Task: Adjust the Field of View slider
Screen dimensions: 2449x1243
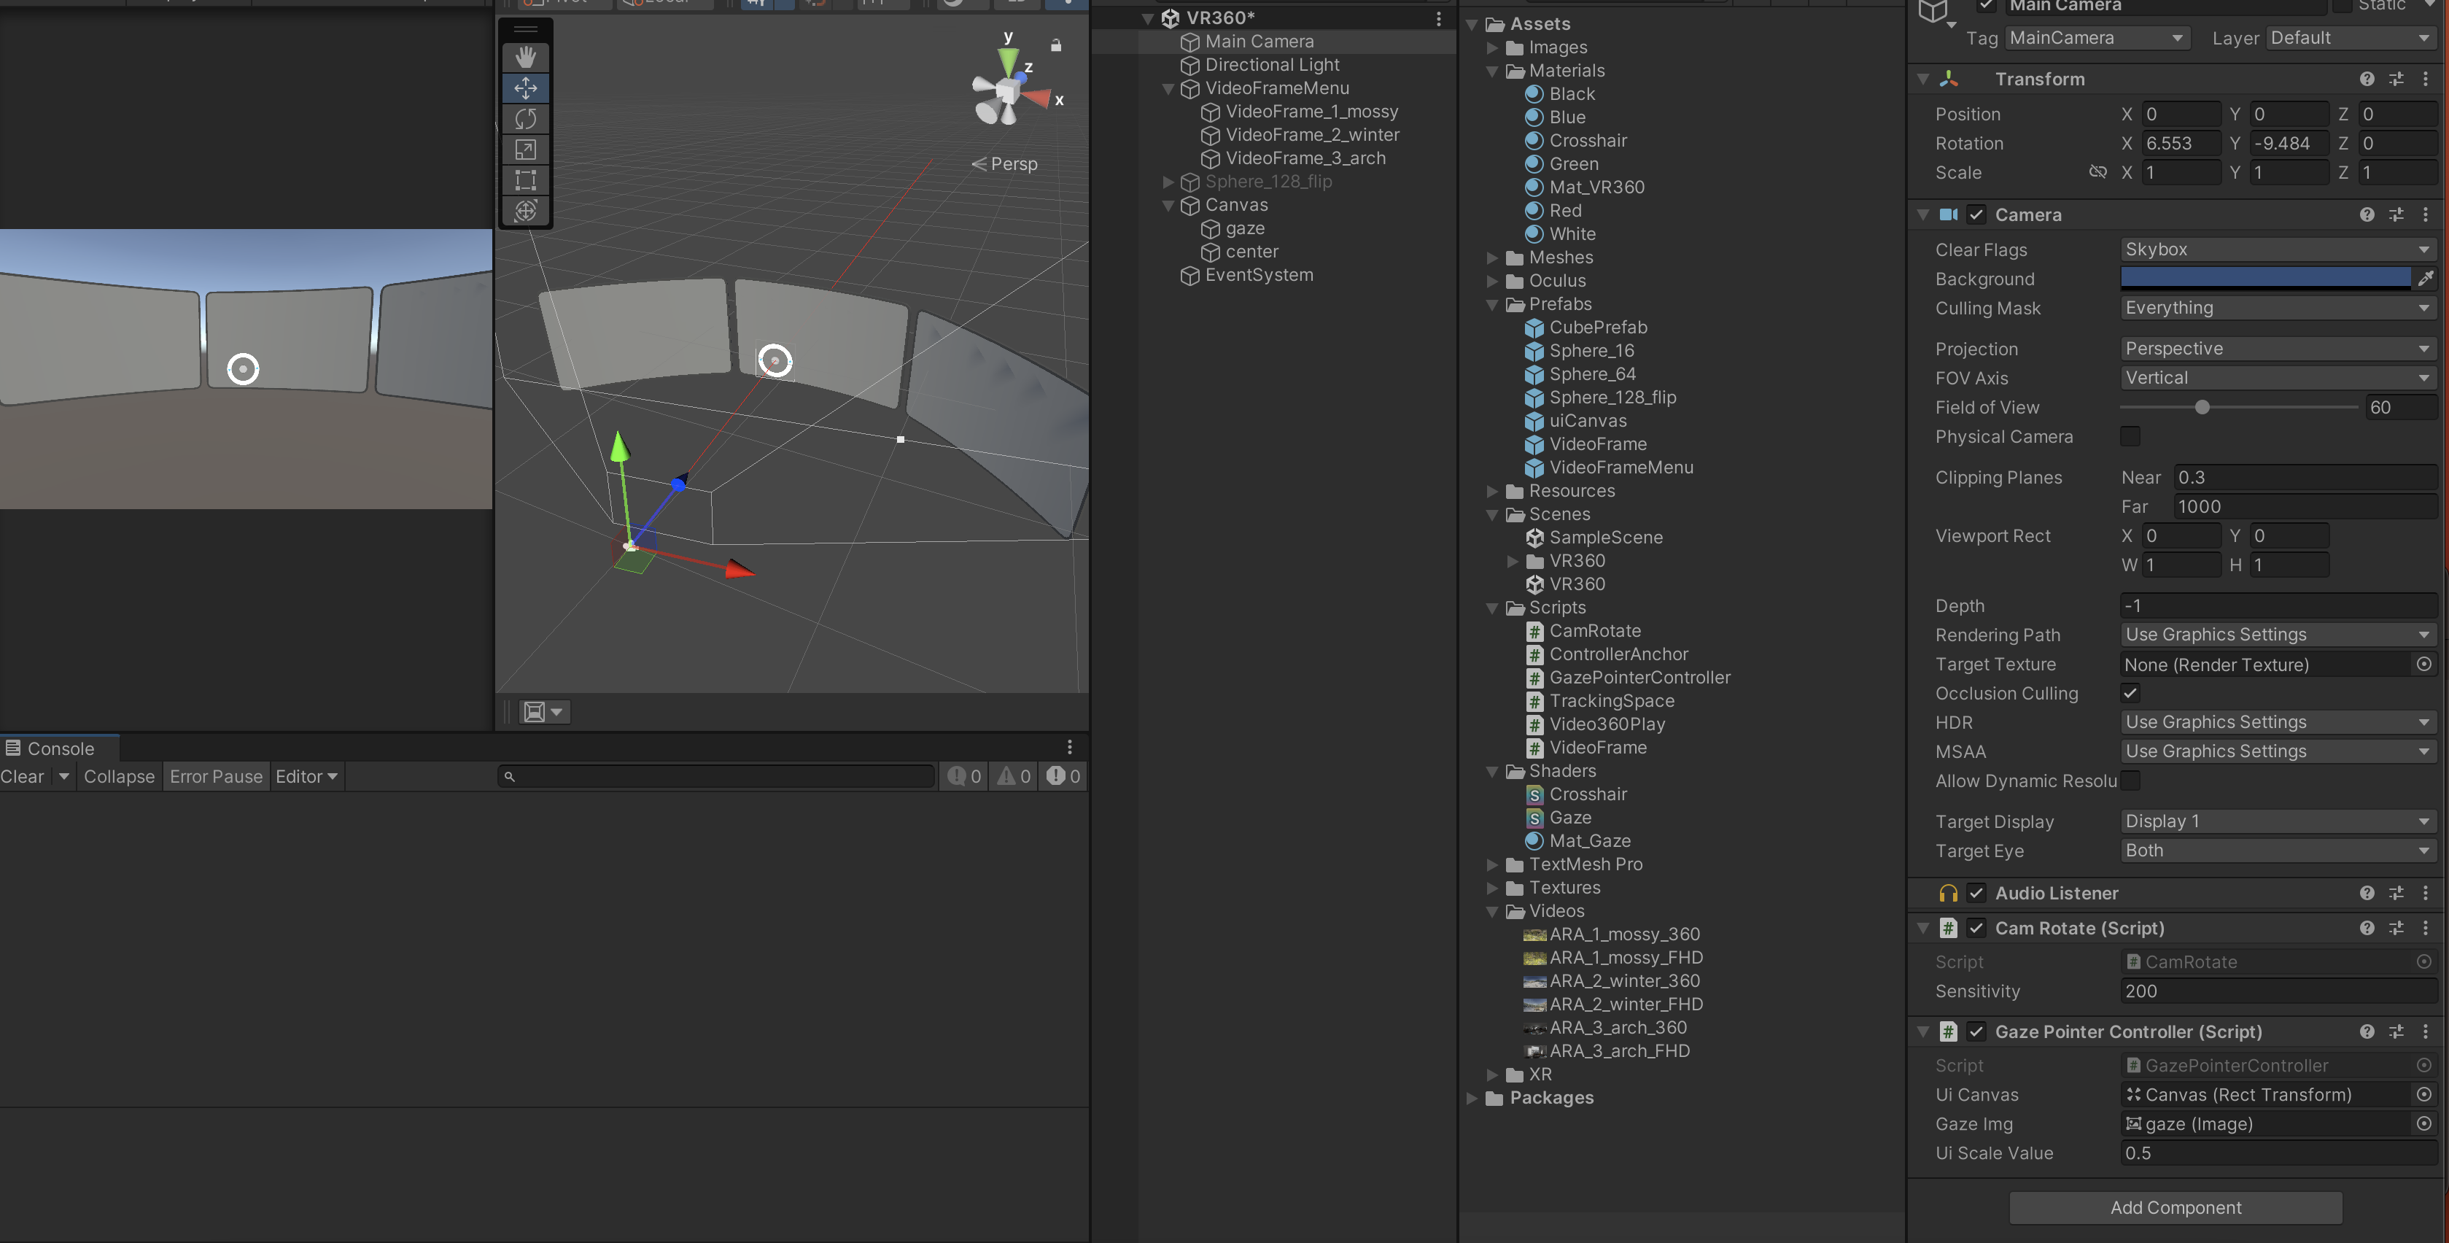Action: click(2202, 407)
